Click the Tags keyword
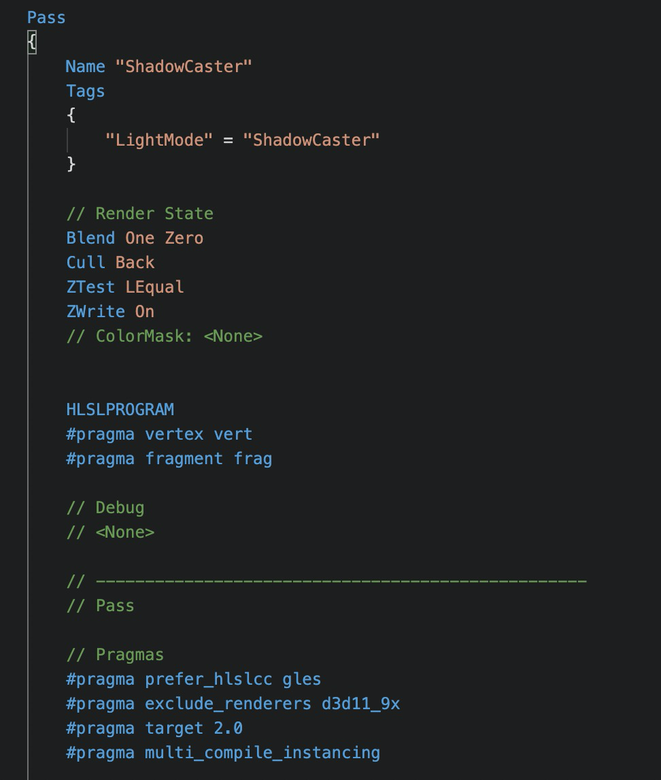The width and height of the screenshot is (661, 780). [85, 91]
